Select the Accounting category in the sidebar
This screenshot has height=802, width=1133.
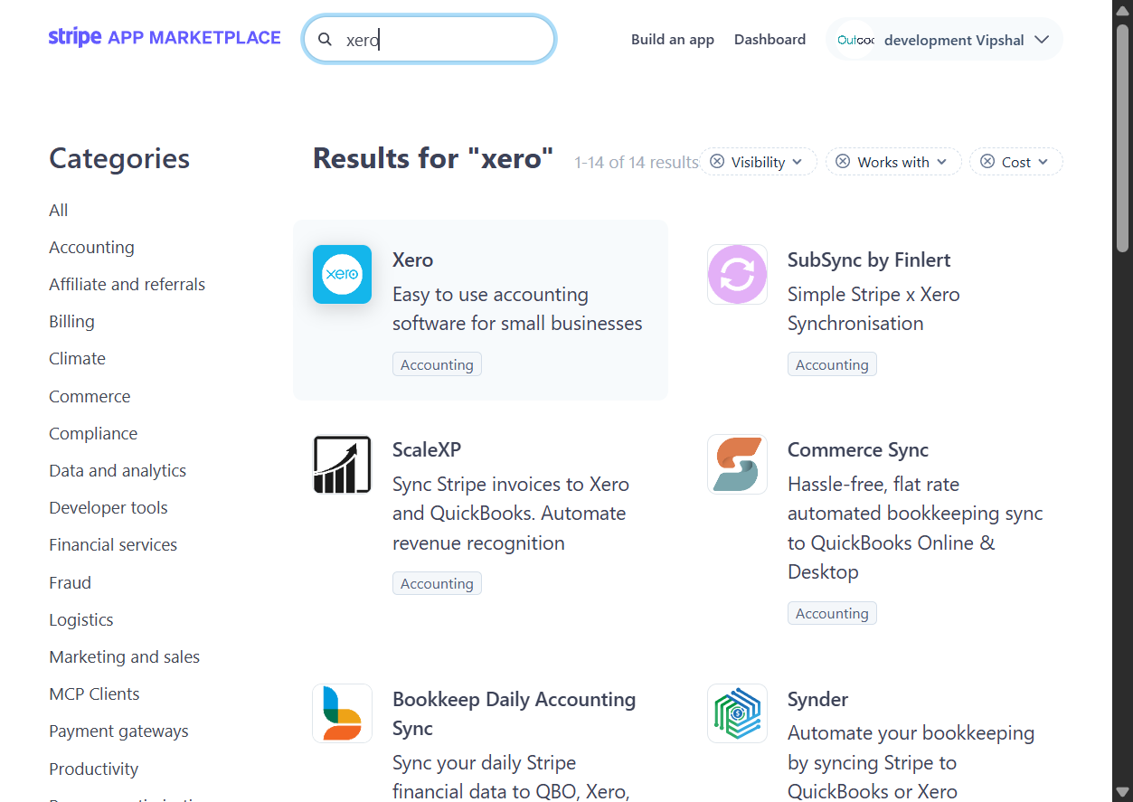coord(91,248)
